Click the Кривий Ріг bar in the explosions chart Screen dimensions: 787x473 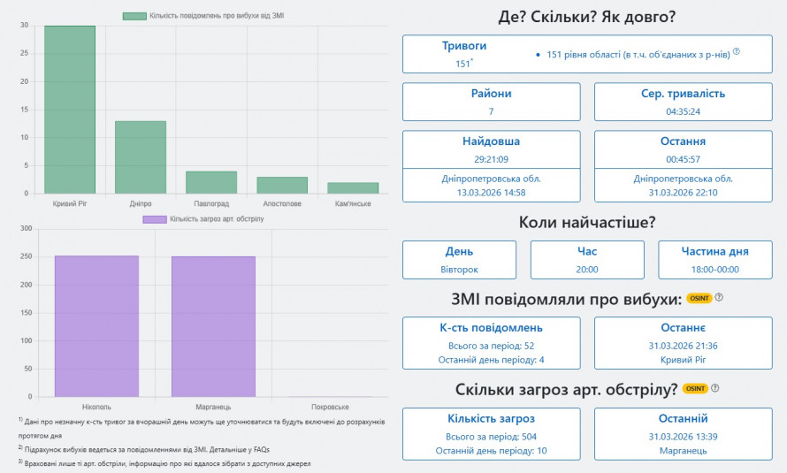(70, 110)
